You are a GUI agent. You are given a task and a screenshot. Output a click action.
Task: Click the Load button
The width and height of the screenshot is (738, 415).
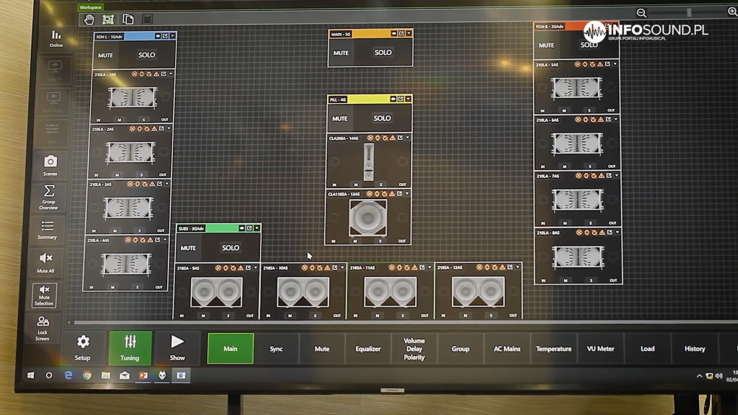click(648, 349)
